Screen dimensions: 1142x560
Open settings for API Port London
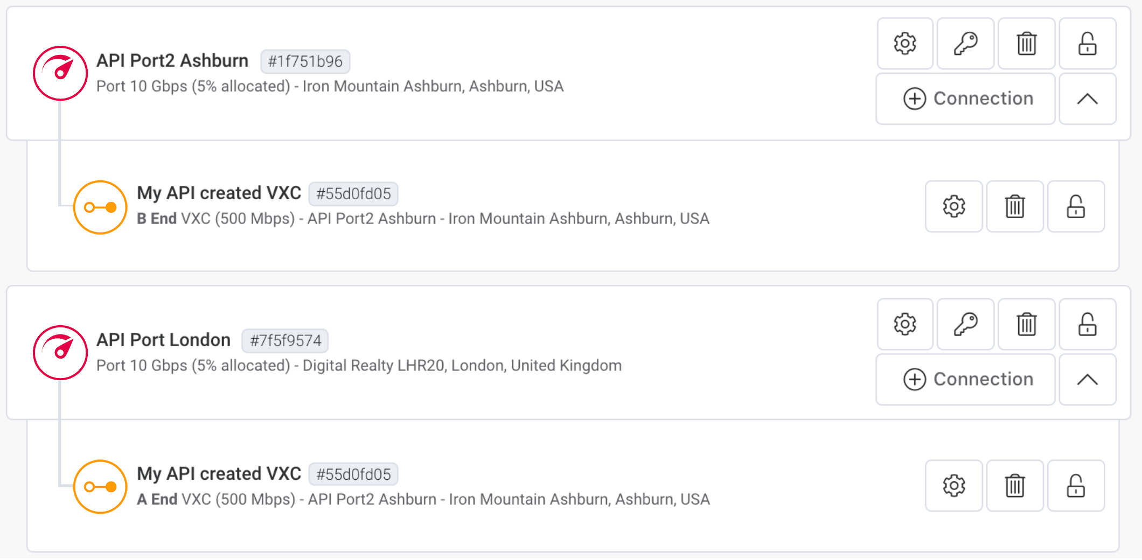905,325
